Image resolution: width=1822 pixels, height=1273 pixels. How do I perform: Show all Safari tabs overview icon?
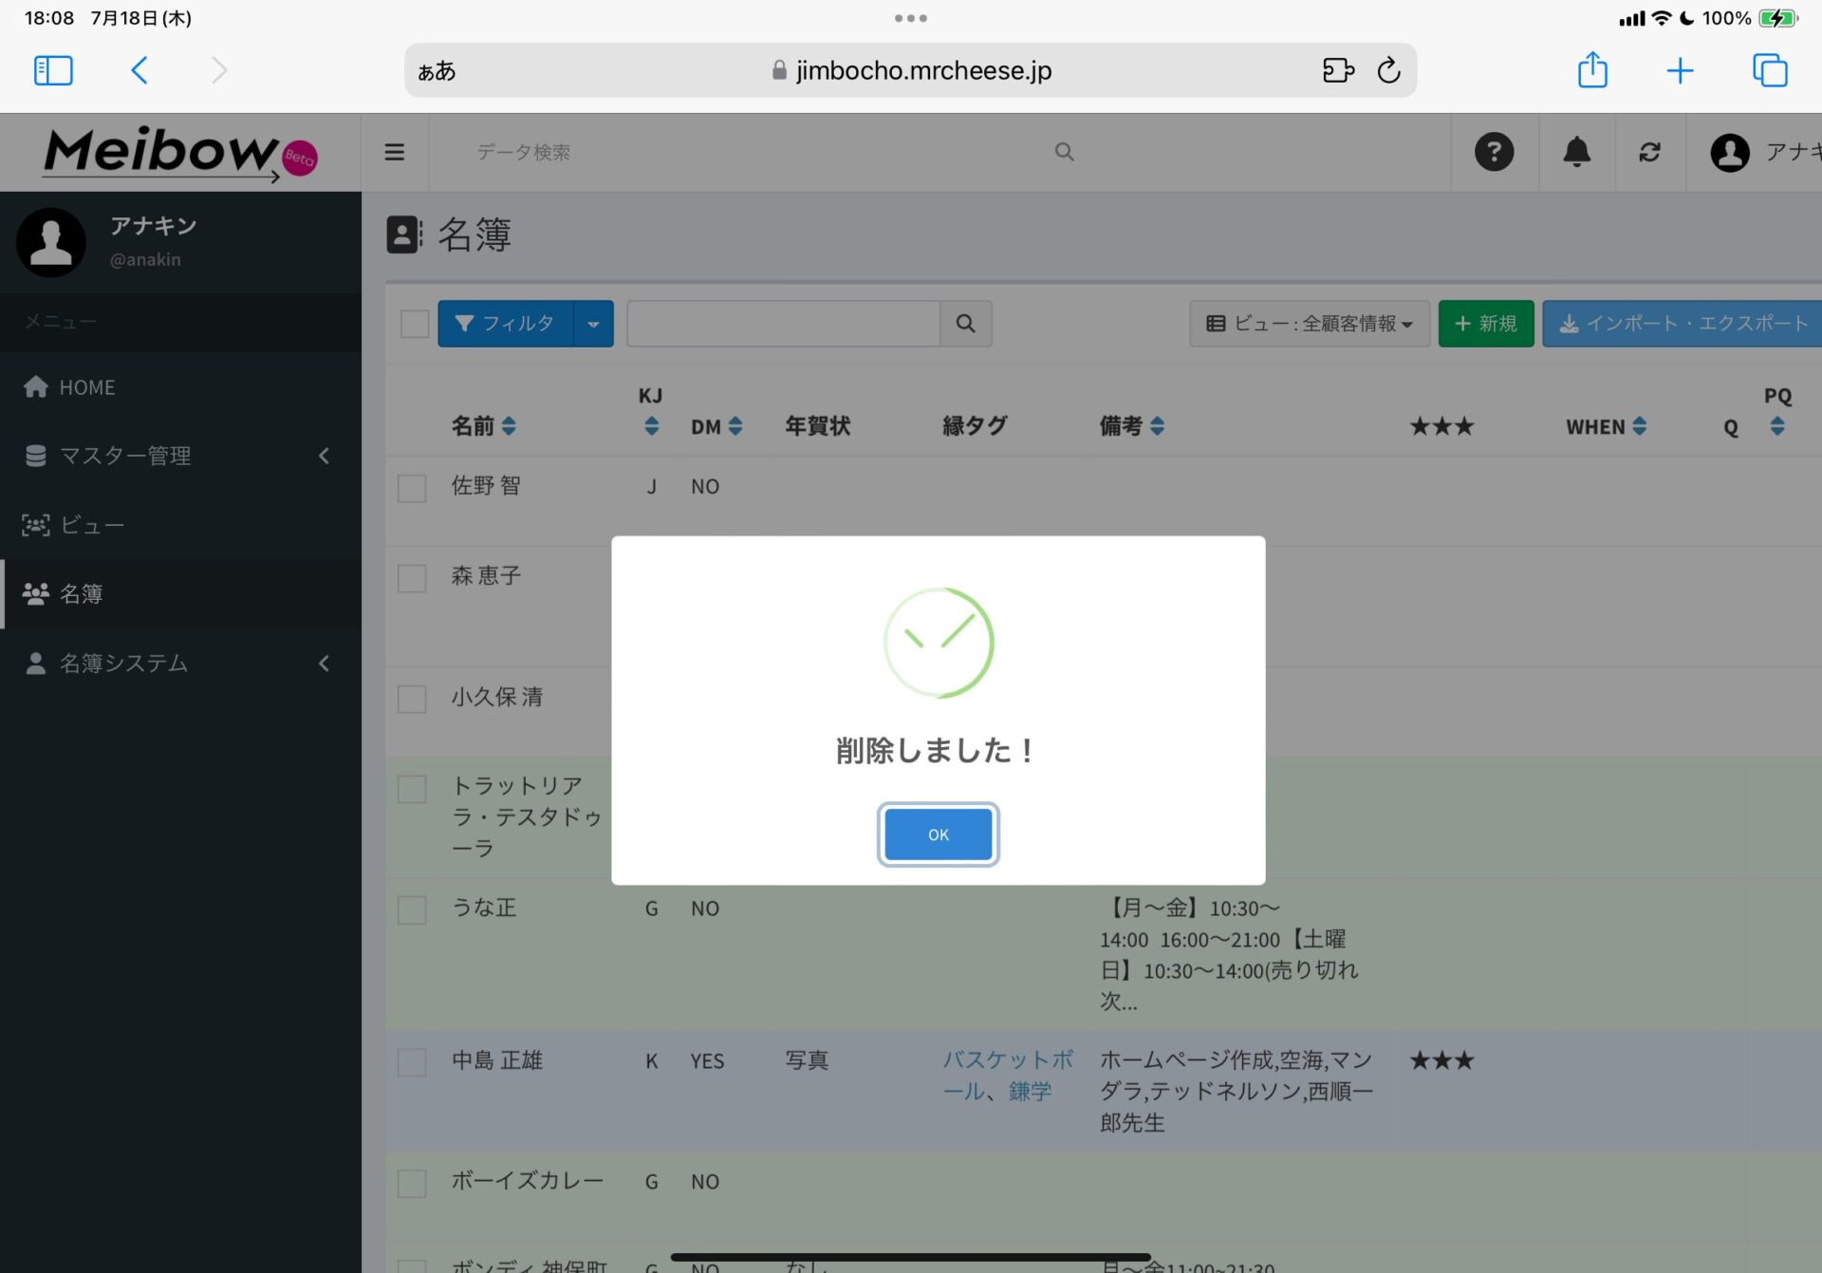point(1770,70)
